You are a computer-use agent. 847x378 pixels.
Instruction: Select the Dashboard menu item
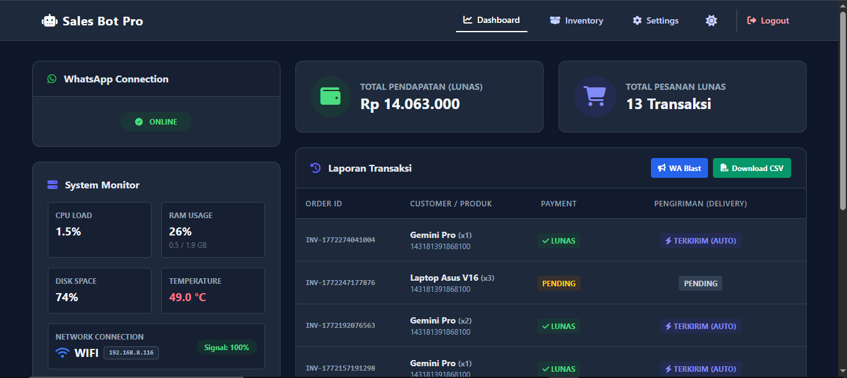click(491, 20)
